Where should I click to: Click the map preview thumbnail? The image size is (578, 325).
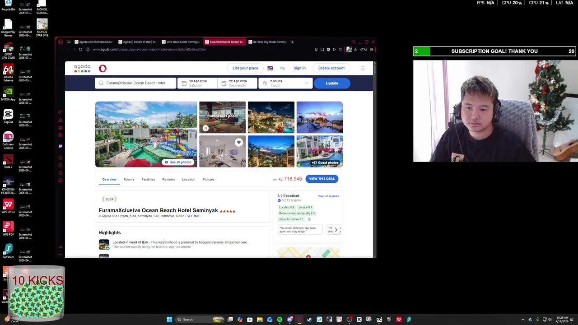click(308, 252)
